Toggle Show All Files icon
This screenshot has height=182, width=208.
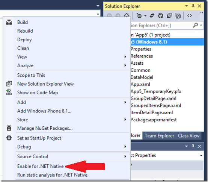point(178,16)
